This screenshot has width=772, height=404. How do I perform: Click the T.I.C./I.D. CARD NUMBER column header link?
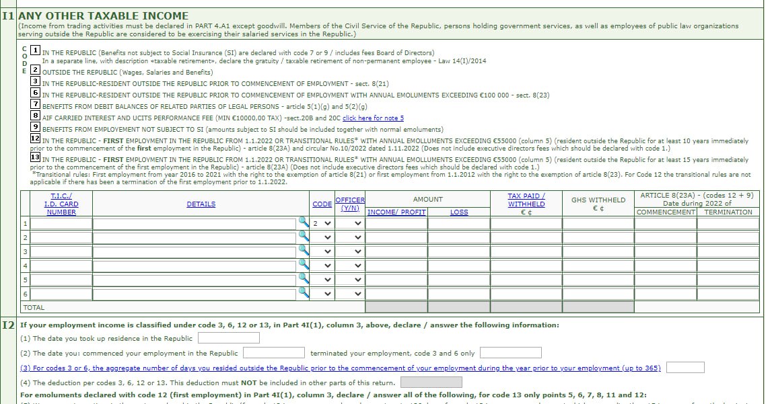61,204
